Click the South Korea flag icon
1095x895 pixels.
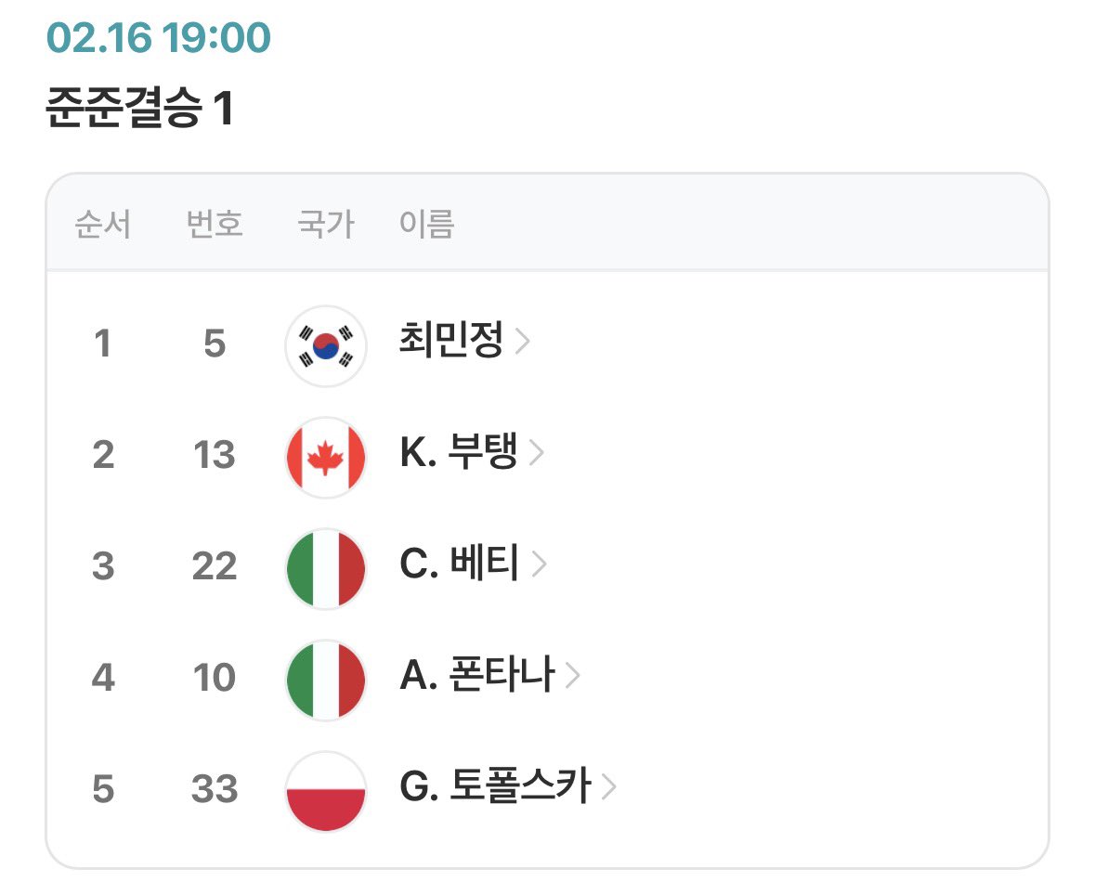pyautogui.click(x=325, y=345)
